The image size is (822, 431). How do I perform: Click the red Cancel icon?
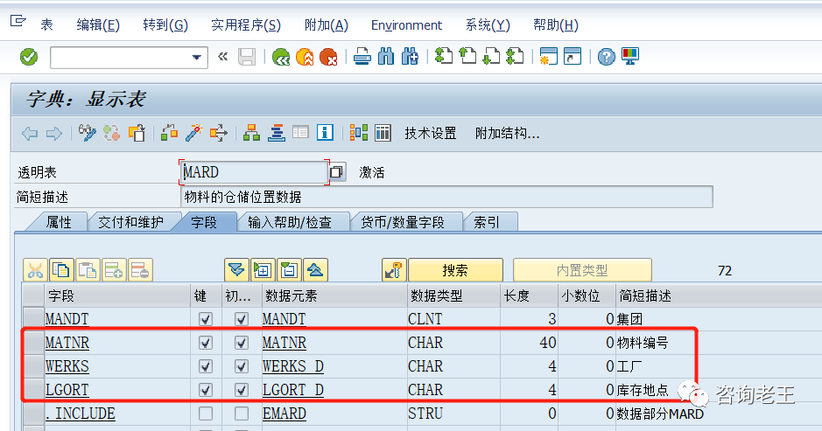coord(328,57)
